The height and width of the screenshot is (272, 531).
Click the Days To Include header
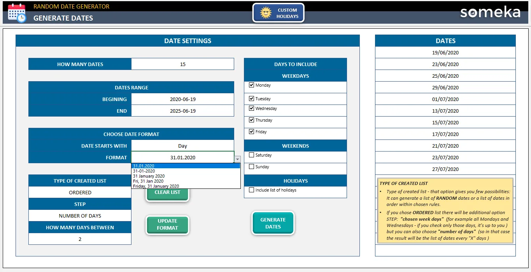[295, 64]
